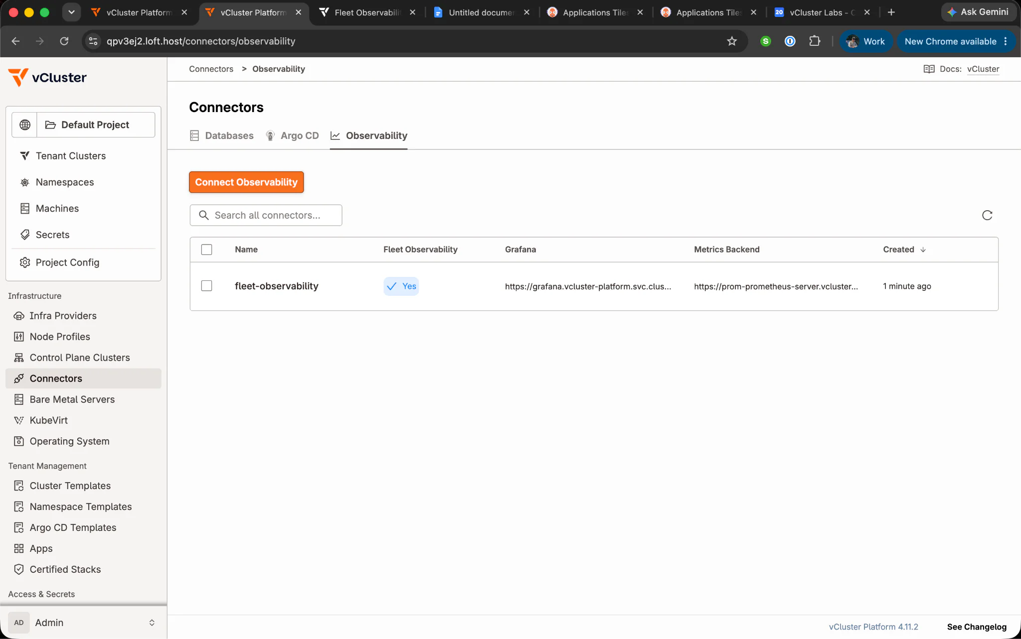Click the Docs book icon
Image resolution: width=1021 pixels, height=639 pixels.
pyautogui.click(x=929, y=69)
